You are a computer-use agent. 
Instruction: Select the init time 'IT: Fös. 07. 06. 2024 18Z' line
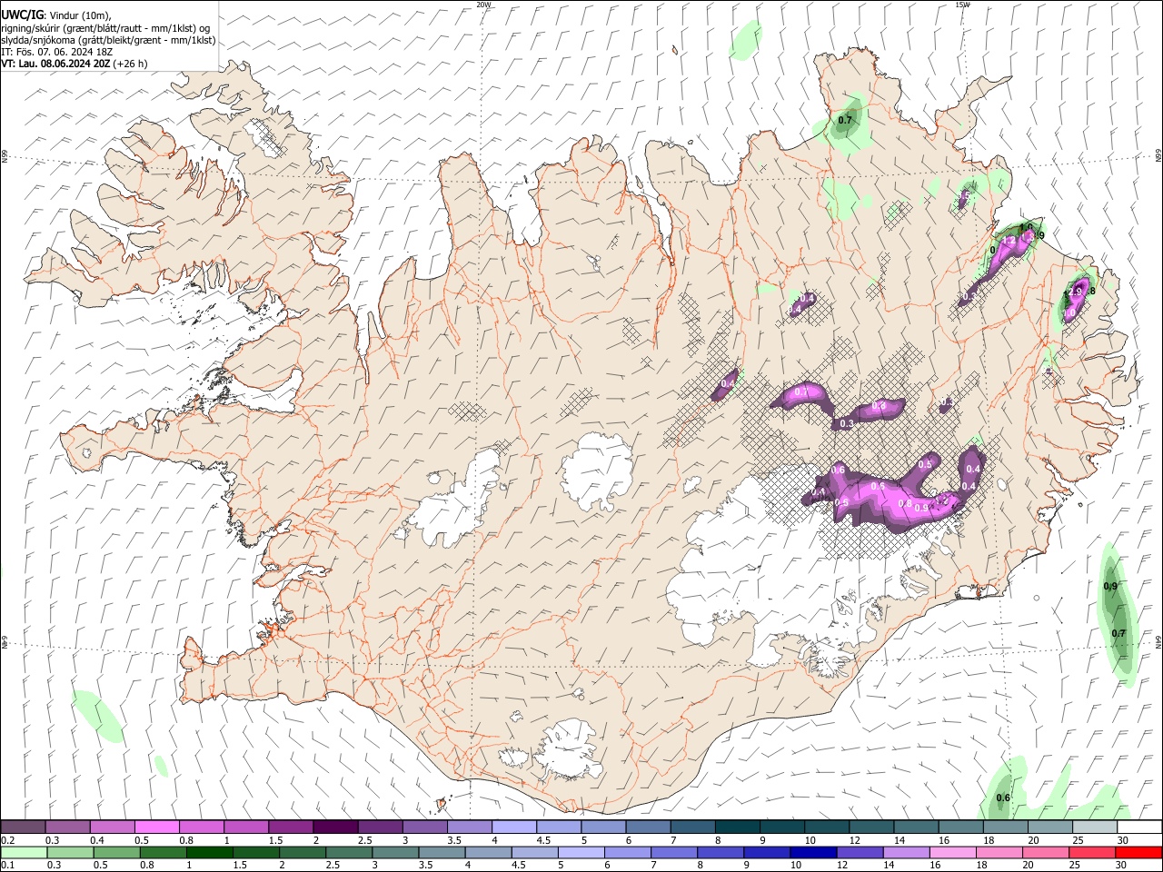(x=56, y=52)
